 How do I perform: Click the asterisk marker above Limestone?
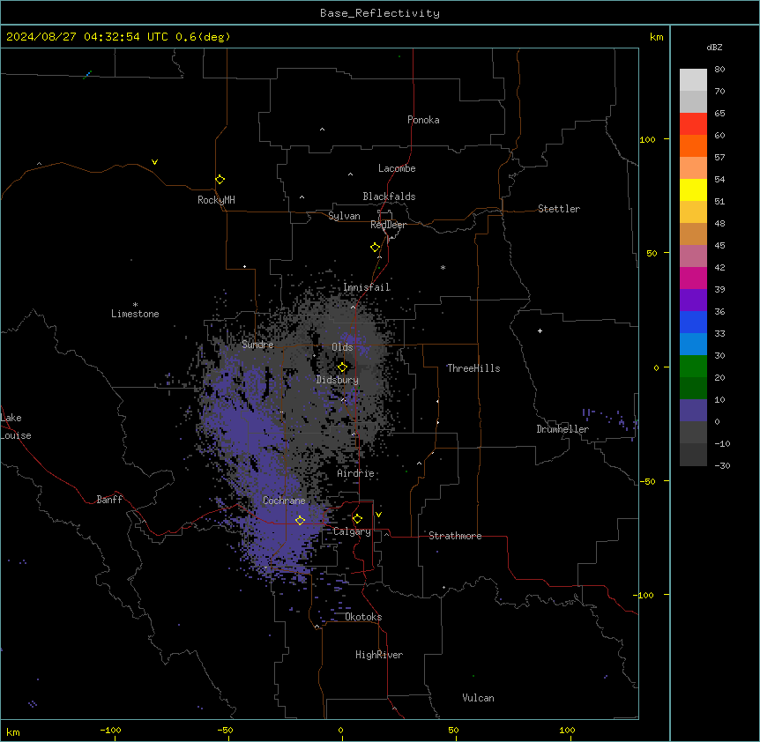[135, 304]
